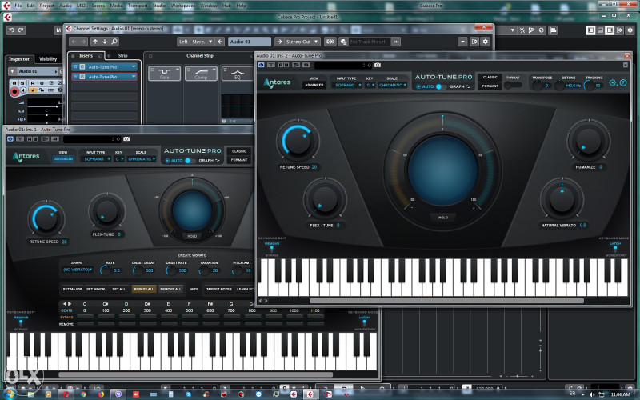Open the Input Type Soprano dropdown in Ins. 2
Screen dimensions: 640x400
tap(347, 85)
